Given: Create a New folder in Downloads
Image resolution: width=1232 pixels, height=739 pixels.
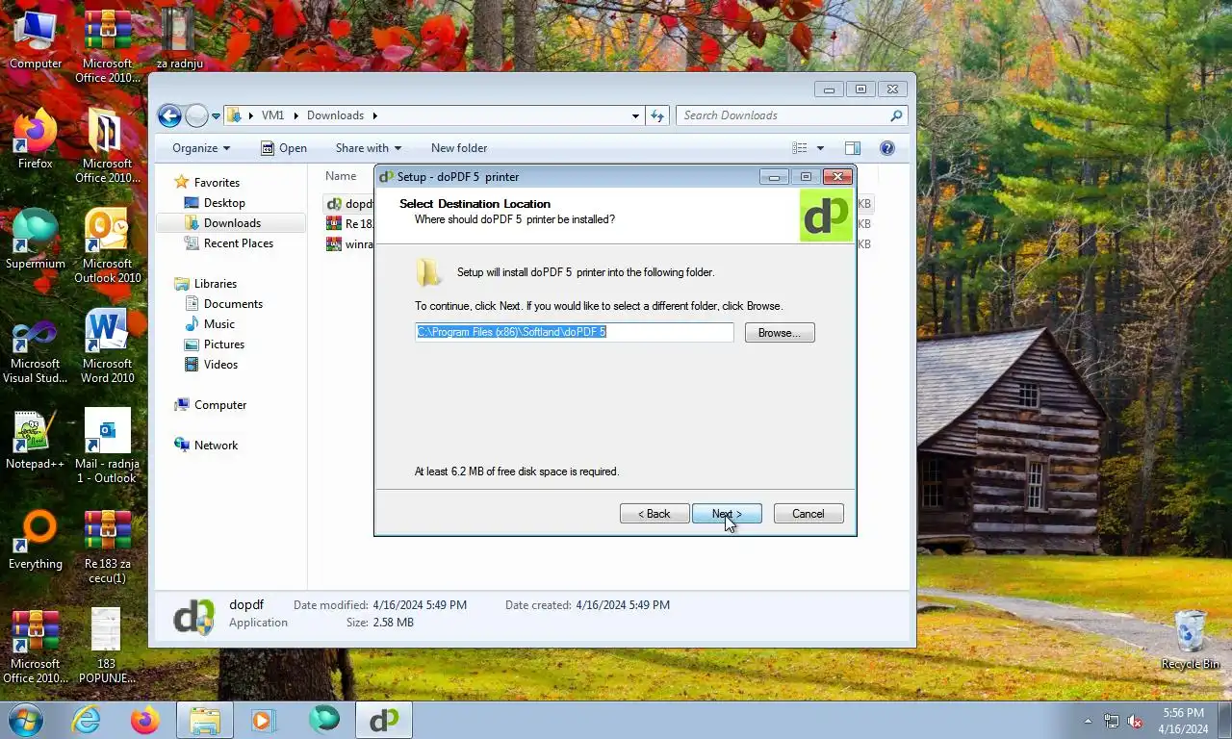Looking at the screenshot, I should [x=459, y=148].
